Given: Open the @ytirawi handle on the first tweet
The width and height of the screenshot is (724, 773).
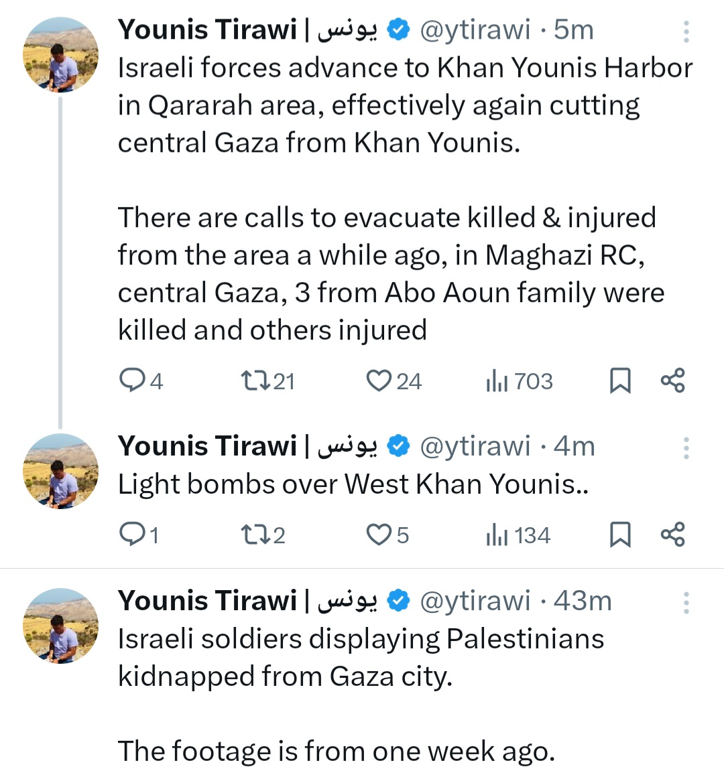Looking at the screenshot, I should click(x=475, y=30).
